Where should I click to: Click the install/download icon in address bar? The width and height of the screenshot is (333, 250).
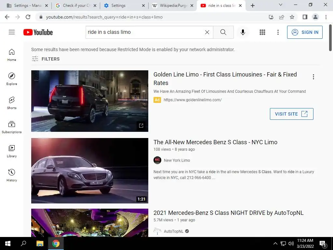click(x=271, y=17)
